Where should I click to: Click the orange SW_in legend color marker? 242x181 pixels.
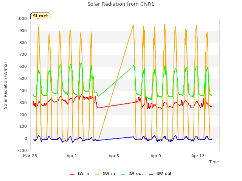(x=98, y=174)
